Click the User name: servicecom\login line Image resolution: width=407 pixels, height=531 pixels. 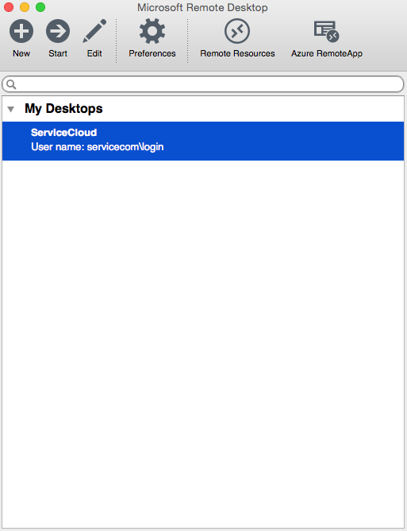98,147
